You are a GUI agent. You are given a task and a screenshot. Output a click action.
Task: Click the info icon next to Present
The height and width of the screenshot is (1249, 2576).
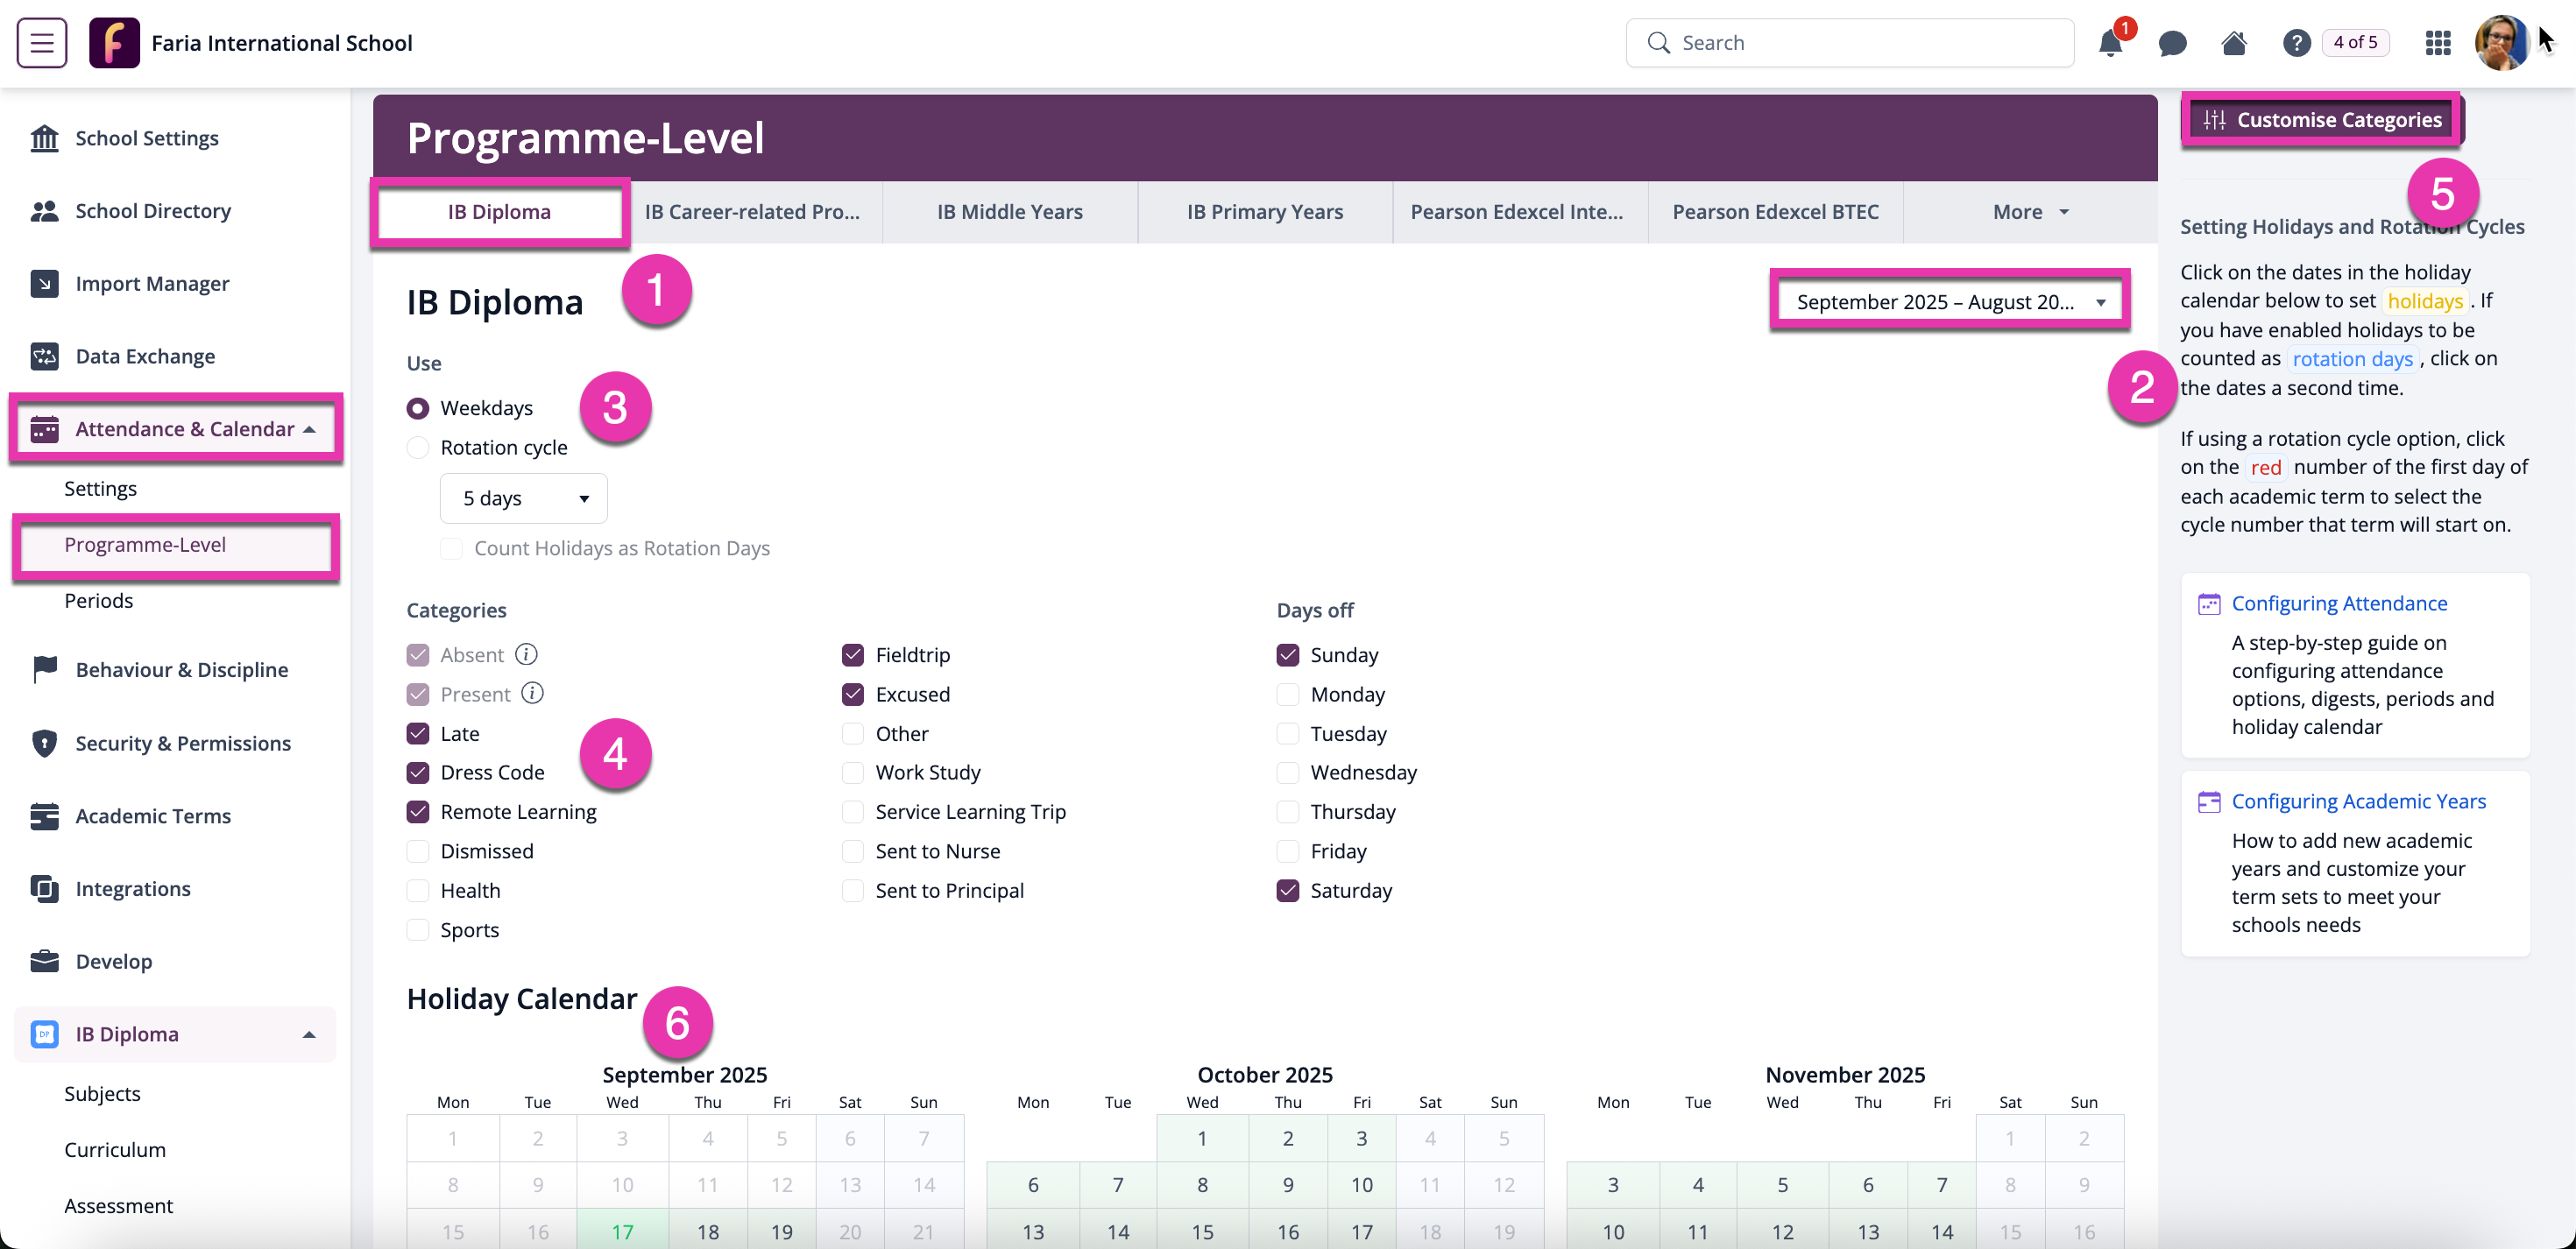coord(532,693)
